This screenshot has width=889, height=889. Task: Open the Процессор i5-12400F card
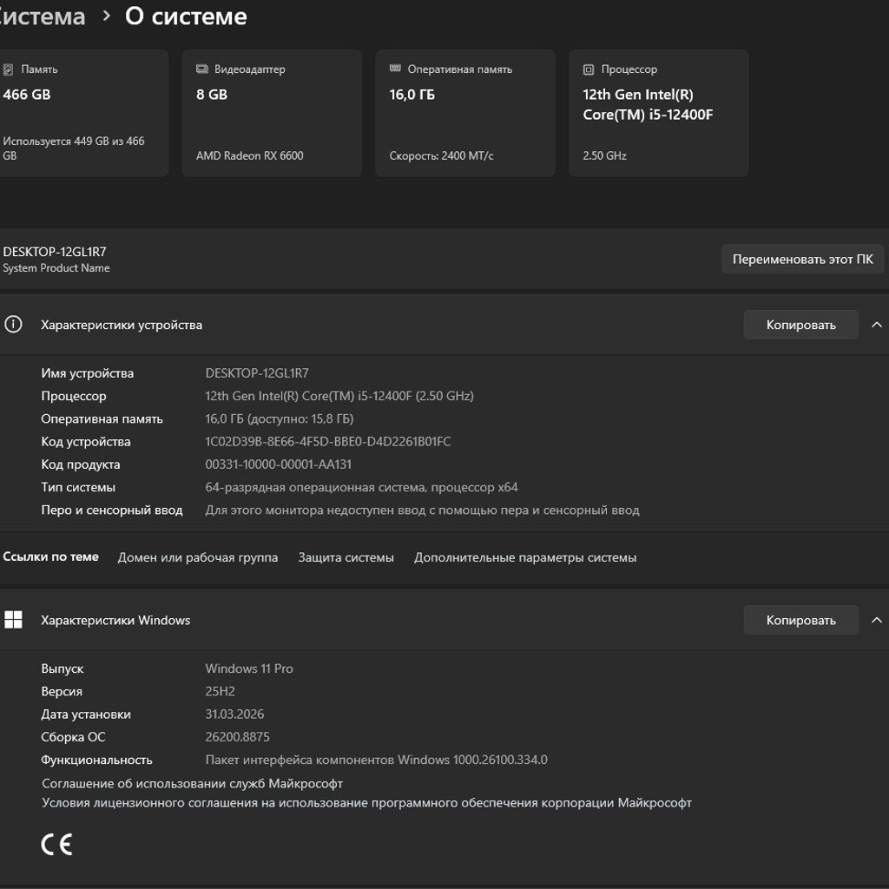pos(659,113)
